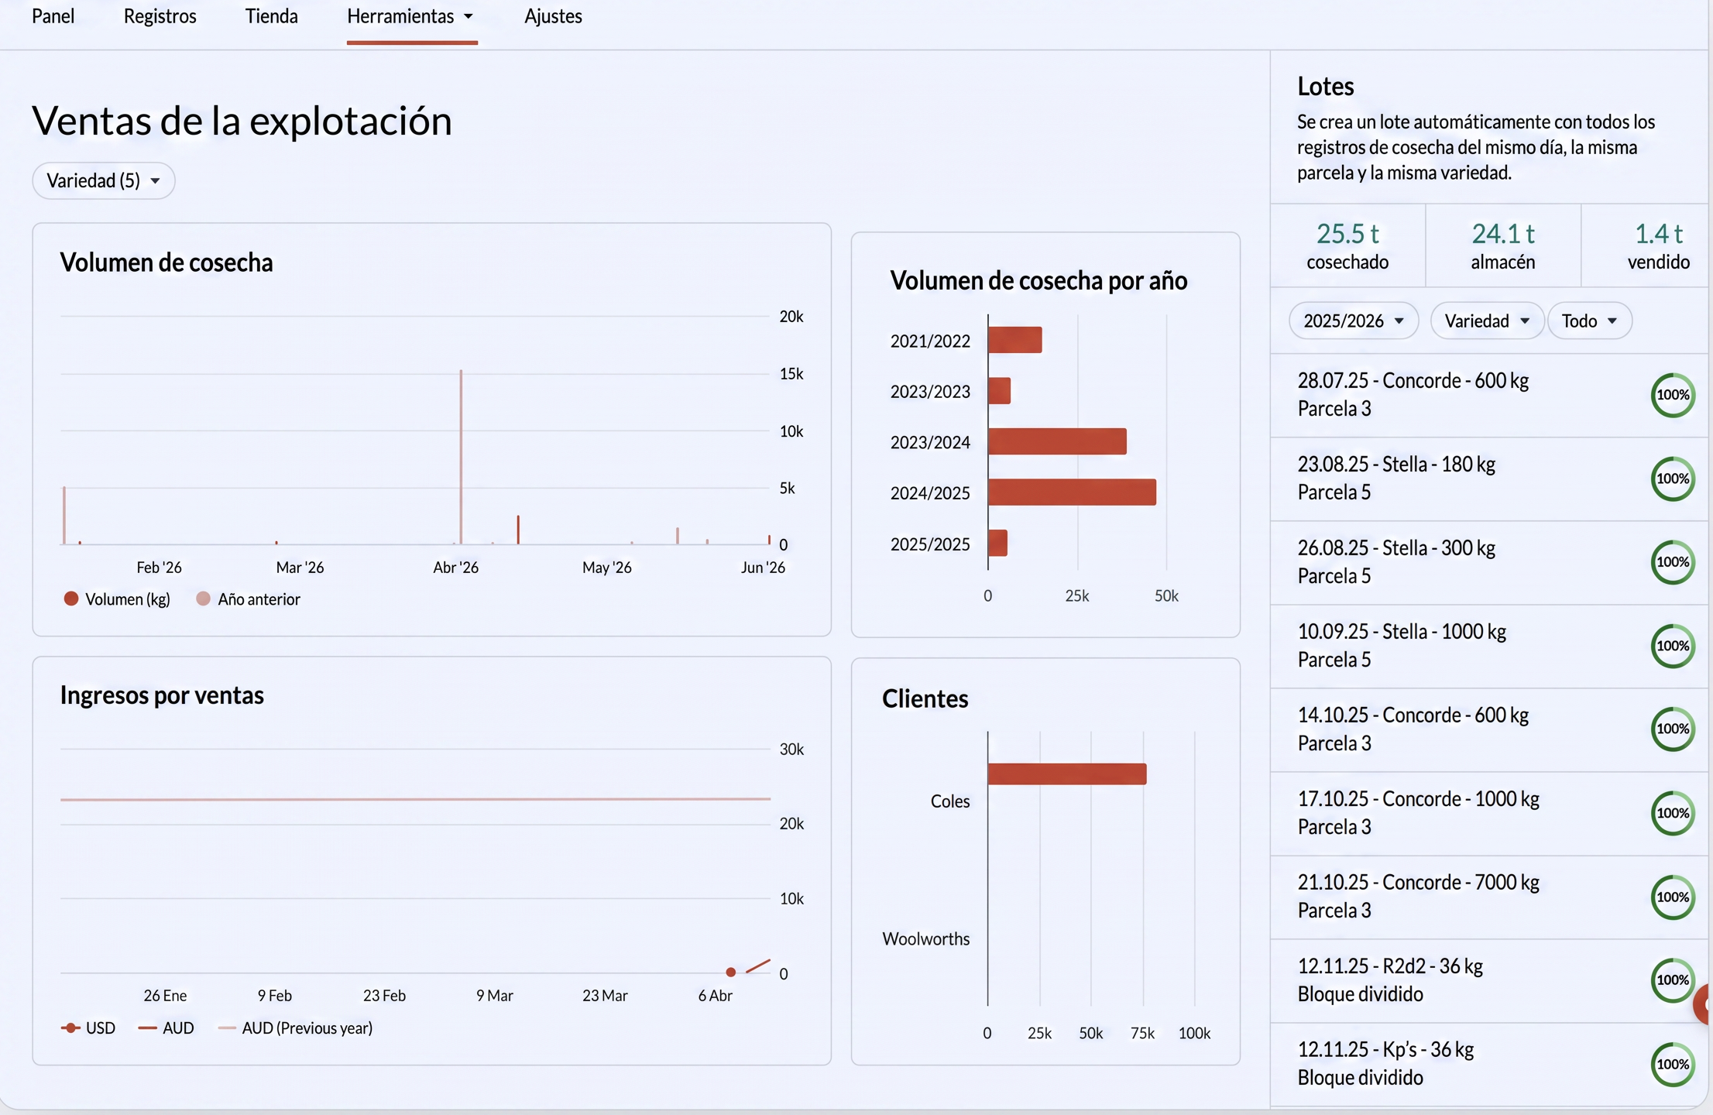Open lot 21.10.25 - Concorde - 7000 kg
This screenshot has height=1115, width=1713.
1490,897
